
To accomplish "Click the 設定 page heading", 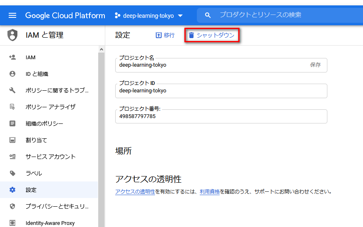I will click(x=123, y=35).
